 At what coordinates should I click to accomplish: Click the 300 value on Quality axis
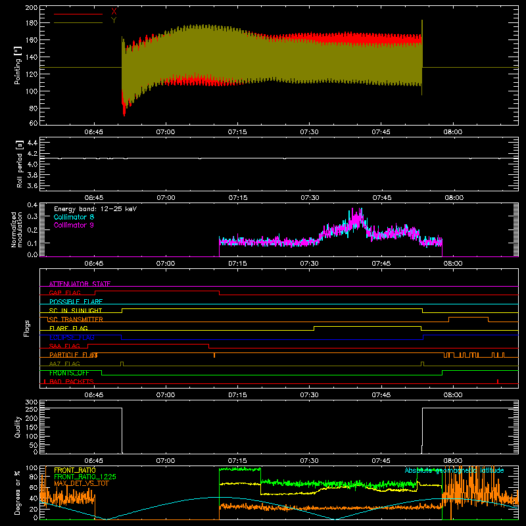point(32,402)
